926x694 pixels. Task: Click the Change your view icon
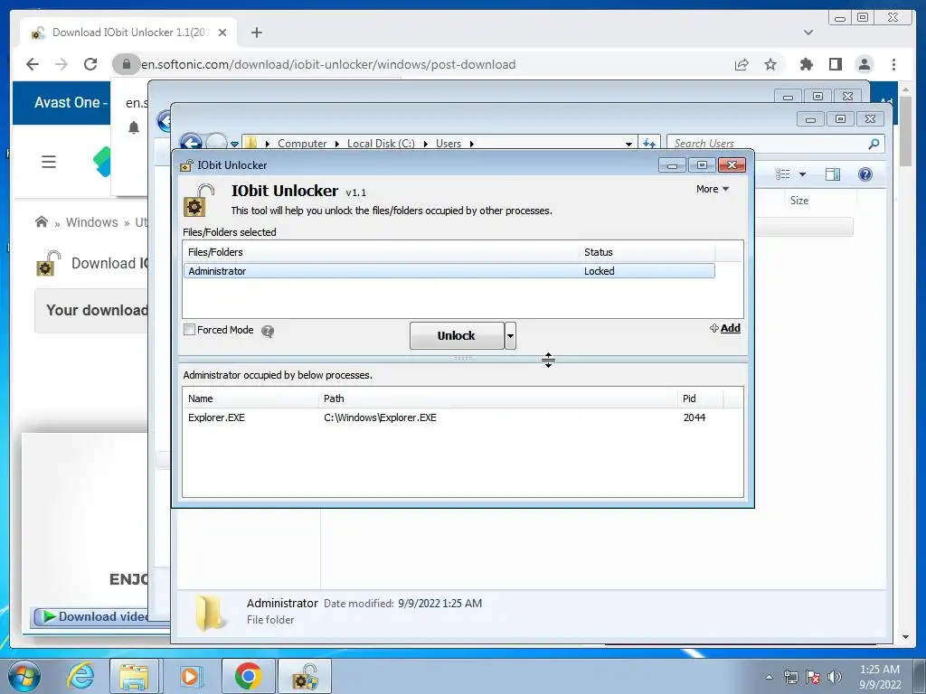pos(783,174)
